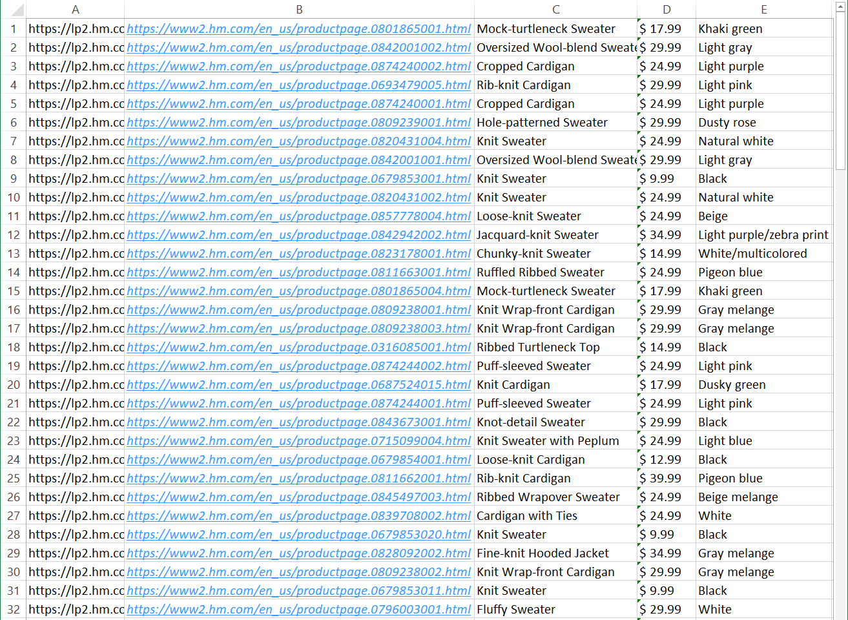Select row 12 header
The image size is (848, 620).
tap(14, 235)
